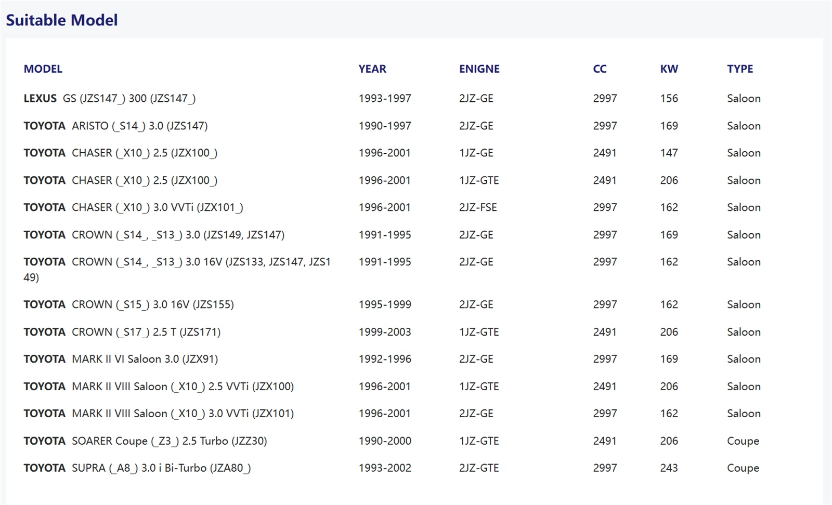
Task: Click engine 1JZ-GTE in Crown S17 row
Action: coord(479,332)
